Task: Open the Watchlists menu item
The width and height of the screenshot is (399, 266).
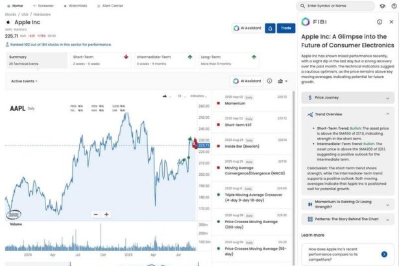Action: (77, 5)
